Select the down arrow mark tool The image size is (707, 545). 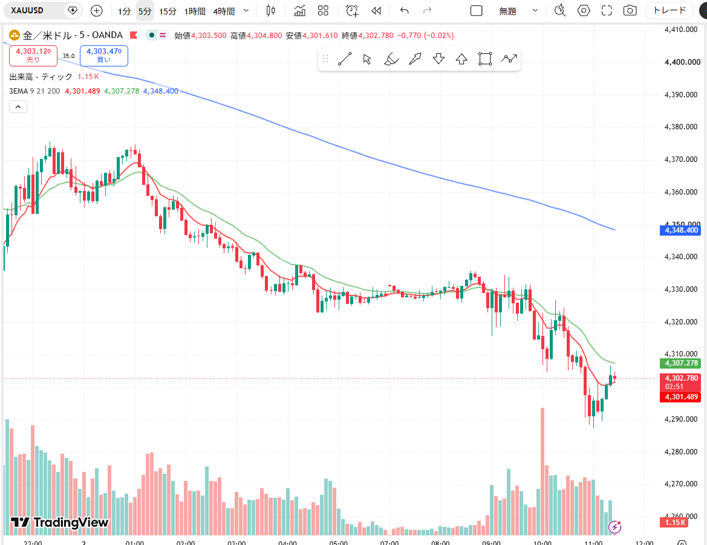(438, 59)
